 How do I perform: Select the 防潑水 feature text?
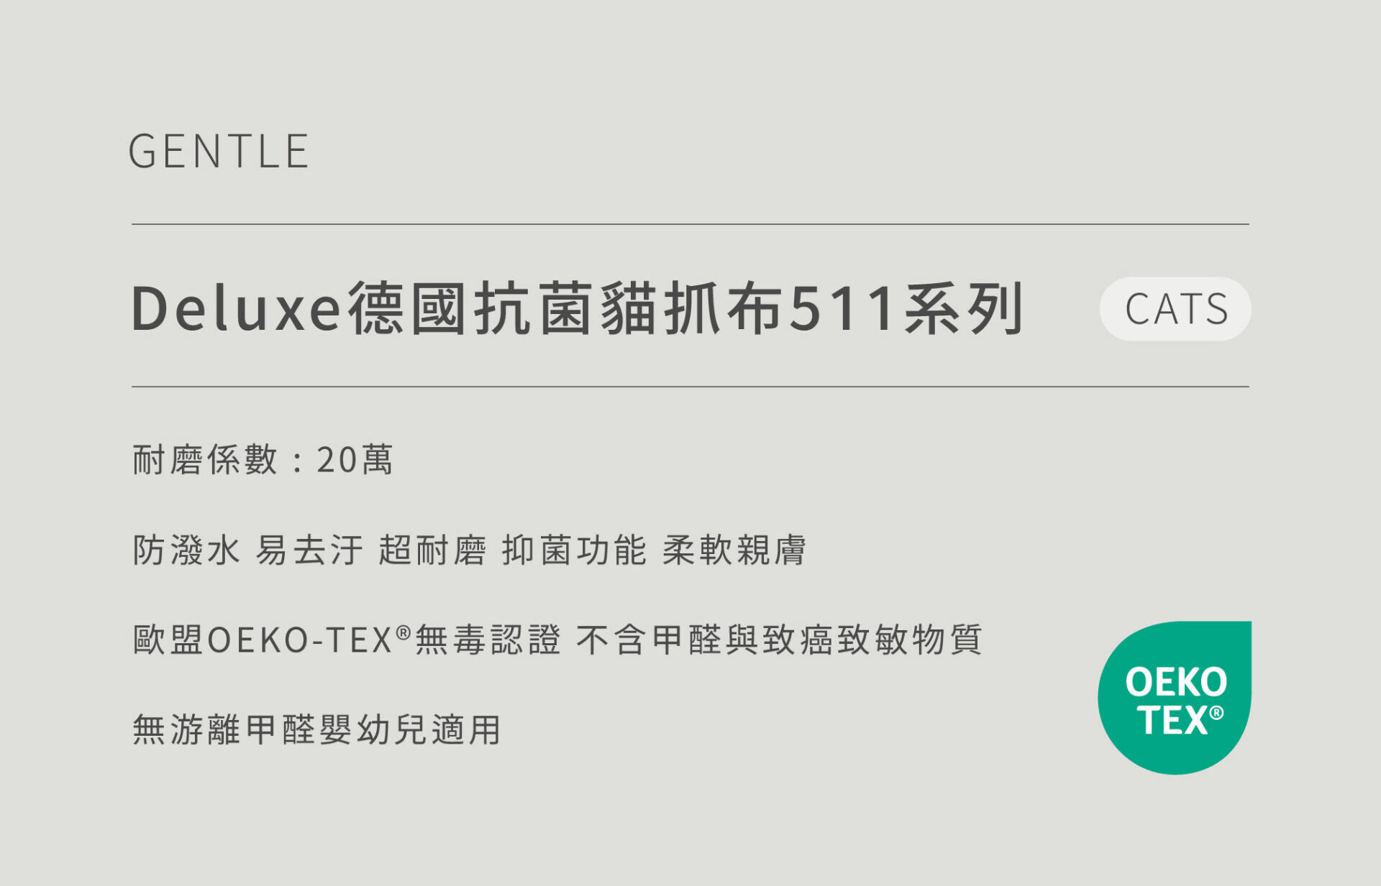[186, 550]
